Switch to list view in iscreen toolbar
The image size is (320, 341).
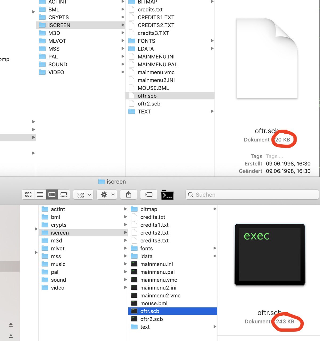coord(40,194)
